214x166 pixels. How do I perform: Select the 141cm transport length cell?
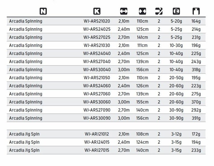[x=142, y=37]
